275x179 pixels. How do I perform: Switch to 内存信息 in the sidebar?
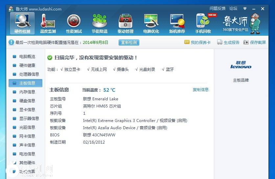click(x=27, y=92)
